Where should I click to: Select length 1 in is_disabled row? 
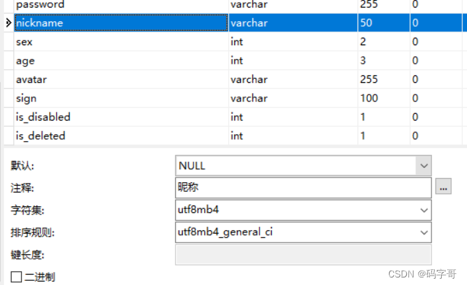pos(383,117)
